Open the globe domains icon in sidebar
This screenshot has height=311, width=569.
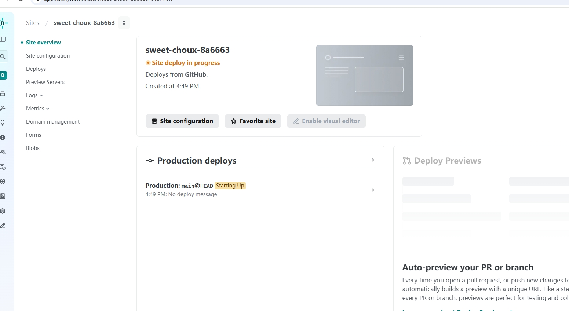[x=3, y=138]
